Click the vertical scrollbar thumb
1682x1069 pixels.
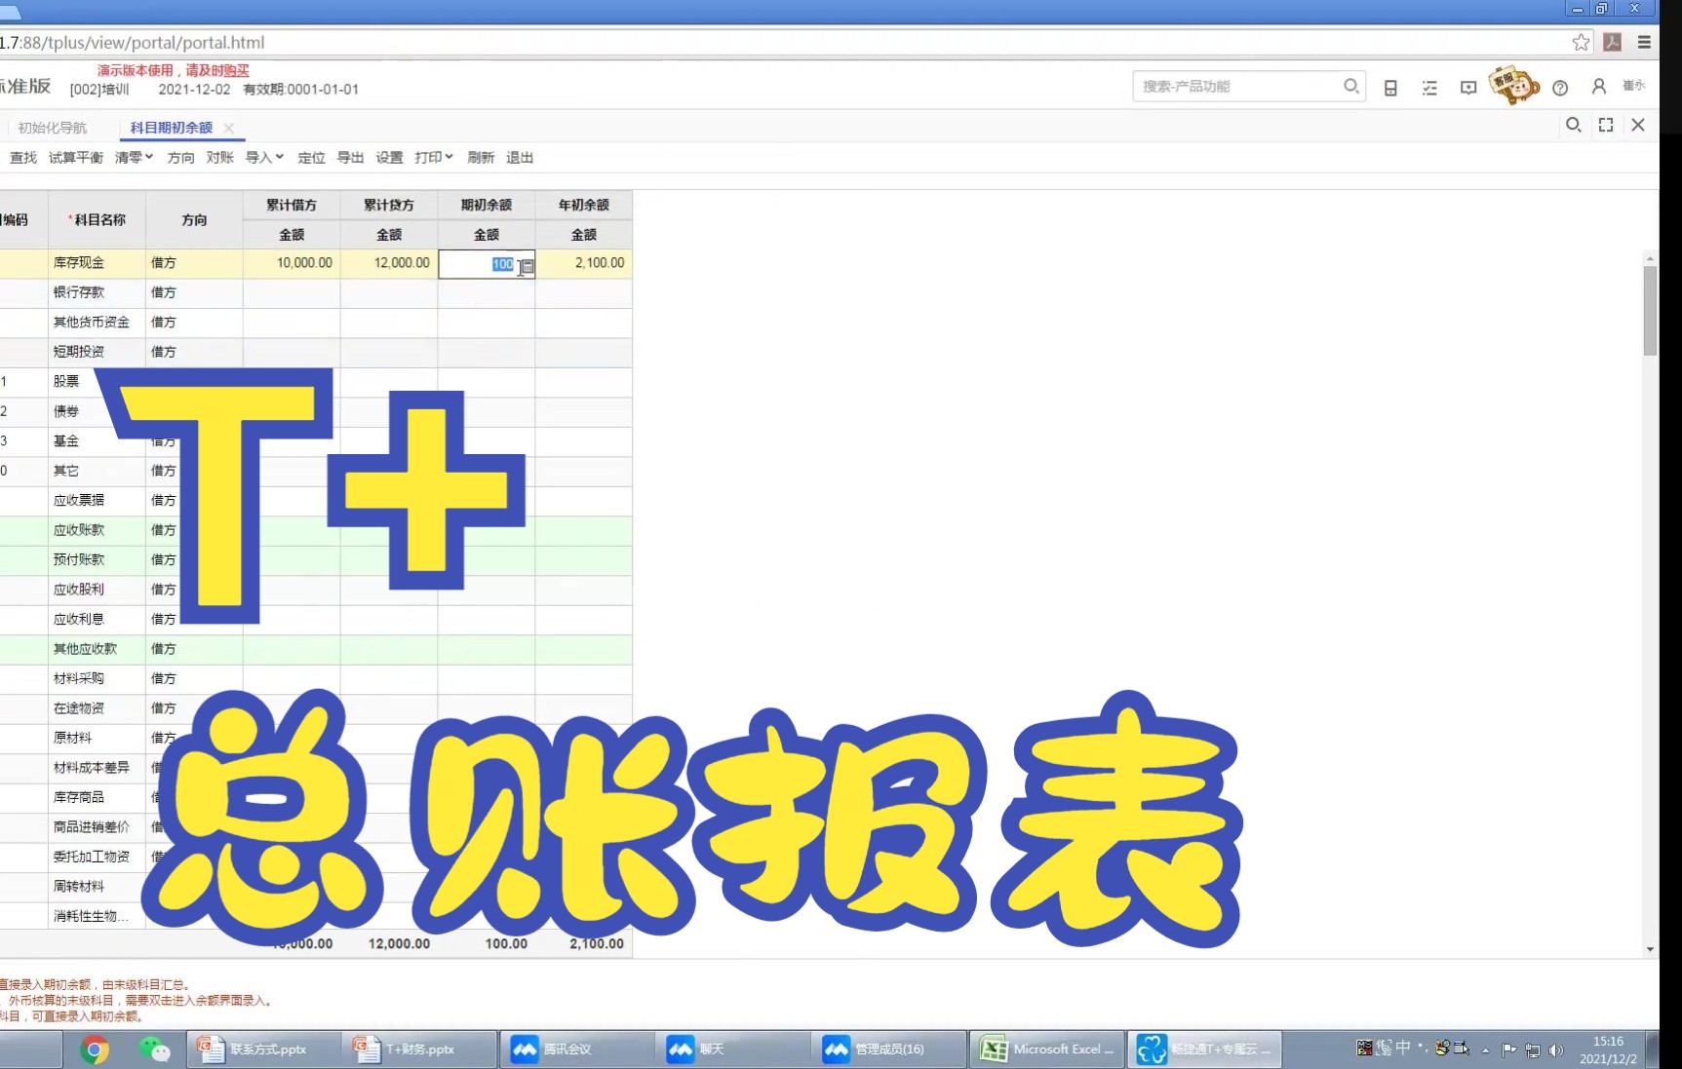[x=1650, y=310]
